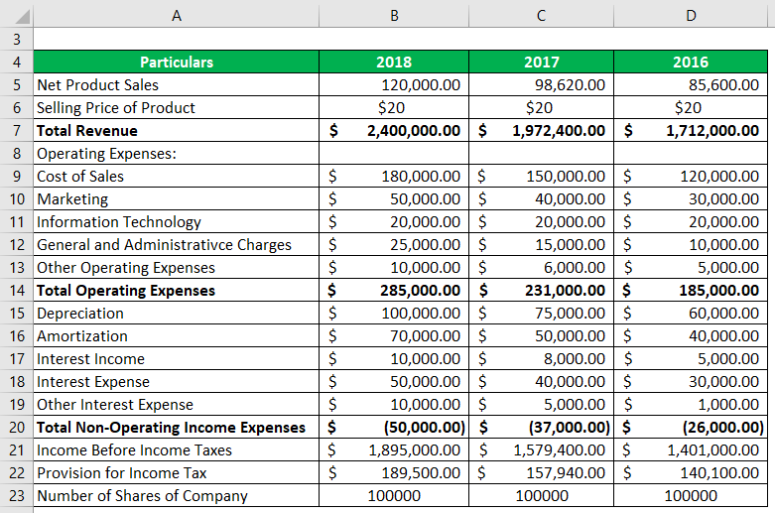Select the Cost of Sales label
775x513 pixels.
coord(176,176)
